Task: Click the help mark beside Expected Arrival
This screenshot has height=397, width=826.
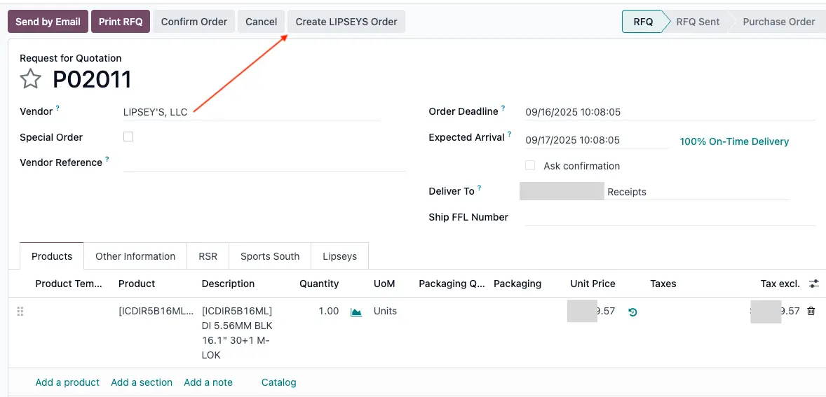Action: click(x=509, y=135)
